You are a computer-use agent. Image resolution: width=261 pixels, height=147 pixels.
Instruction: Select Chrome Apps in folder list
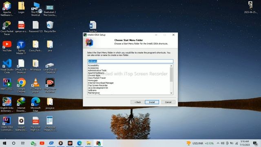point(94,75)
